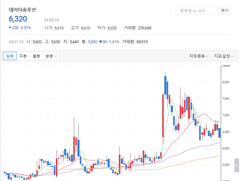240x181 pixels.
Task: Click the tall red surge candlestick below the peak
Action: tap(163, 115)
